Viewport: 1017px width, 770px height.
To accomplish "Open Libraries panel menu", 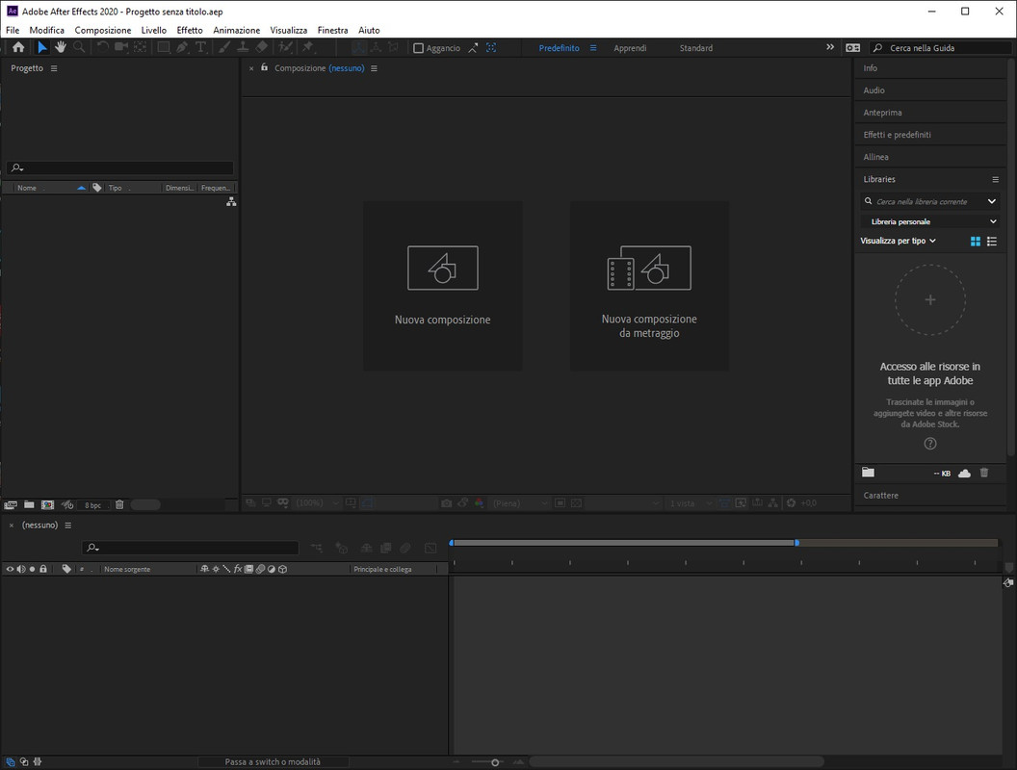I will (995, 180).
